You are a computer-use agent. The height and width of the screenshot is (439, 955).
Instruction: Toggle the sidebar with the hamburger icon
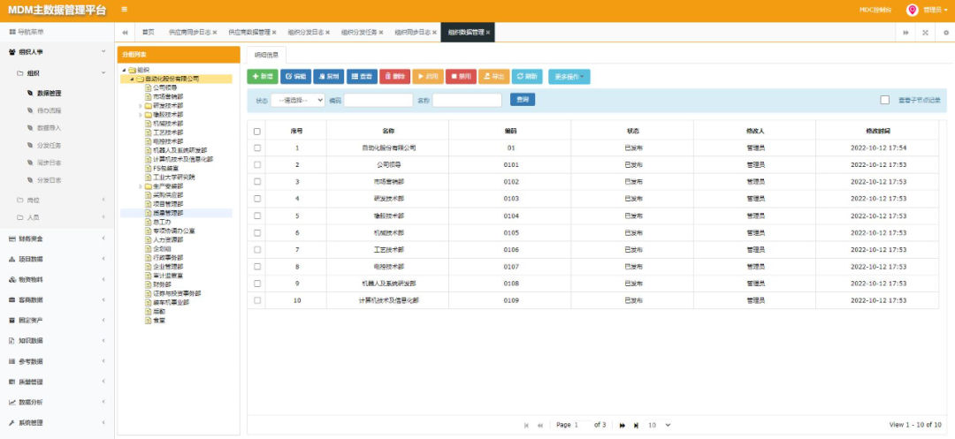click(x=125, y=10)
